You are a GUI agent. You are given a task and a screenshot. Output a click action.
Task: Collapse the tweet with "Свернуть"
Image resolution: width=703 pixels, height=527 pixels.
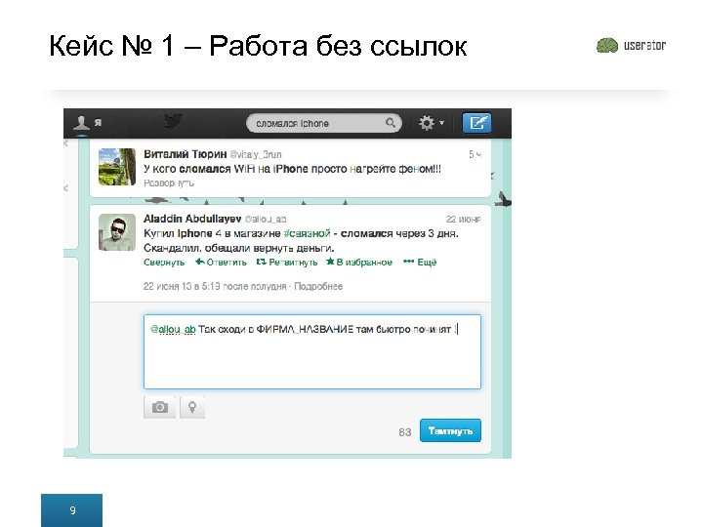164,263
